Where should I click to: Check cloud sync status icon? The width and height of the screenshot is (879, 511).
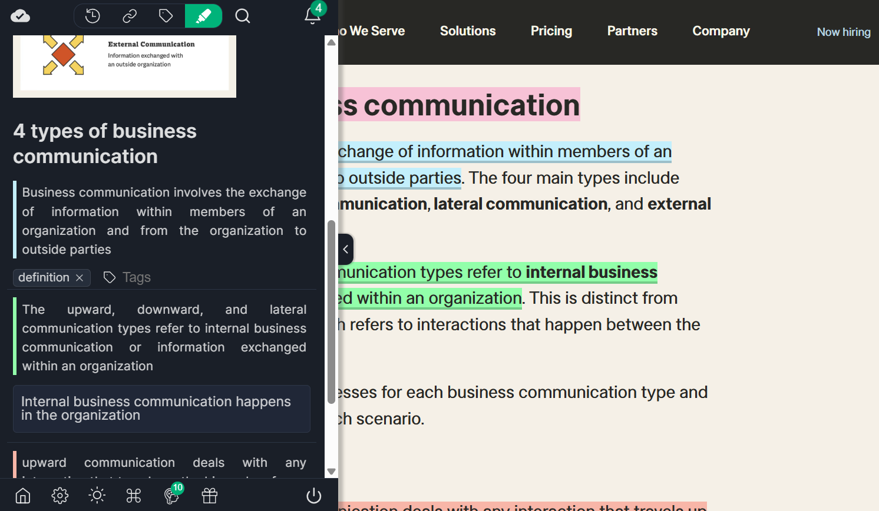[20, 16]
